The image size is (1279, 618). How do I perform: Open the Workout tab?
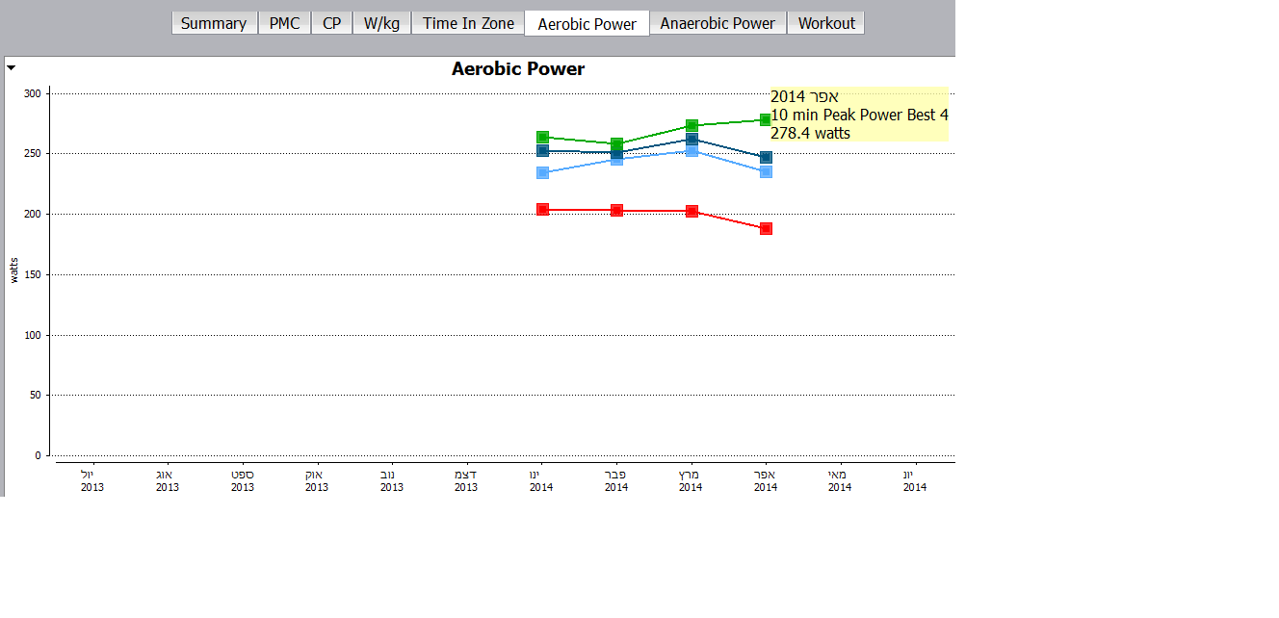click(826, 23)
